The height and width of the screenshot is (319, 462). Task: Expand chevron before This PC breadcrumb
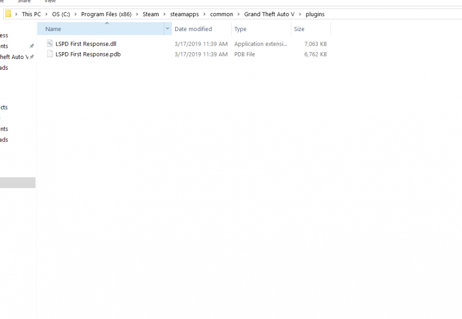(16, 14)
